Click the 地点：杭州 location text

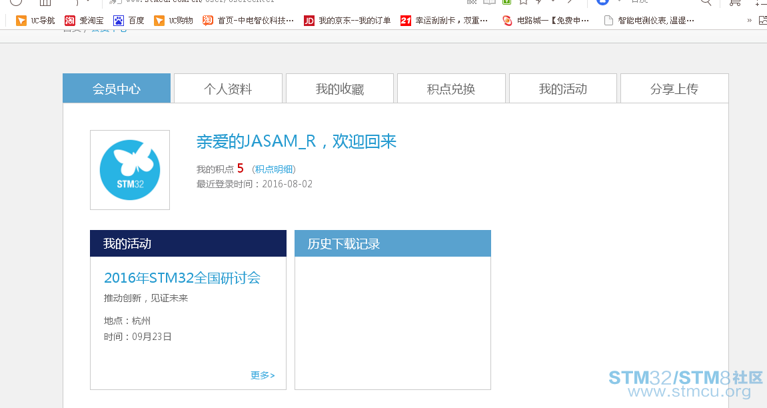coord(127,321)
